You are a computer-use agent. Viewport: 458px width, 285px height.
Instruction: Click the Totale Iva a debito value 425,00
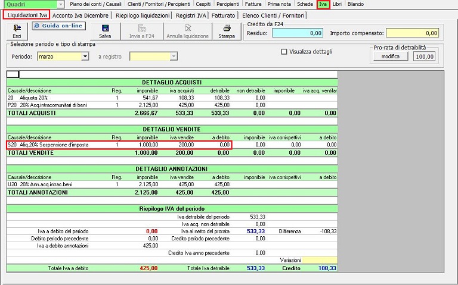(148, 268)
